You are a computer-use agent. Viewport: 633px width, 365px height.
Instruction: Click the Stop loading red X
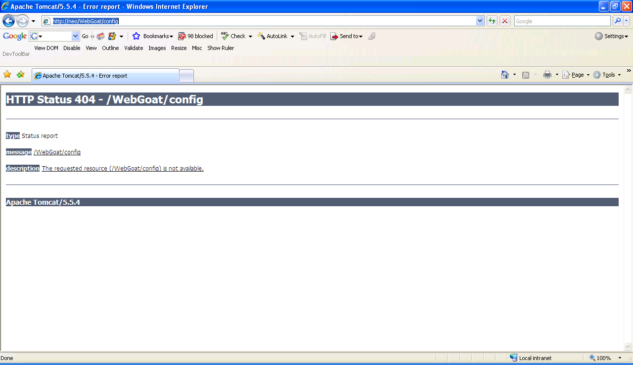point(505,21)
